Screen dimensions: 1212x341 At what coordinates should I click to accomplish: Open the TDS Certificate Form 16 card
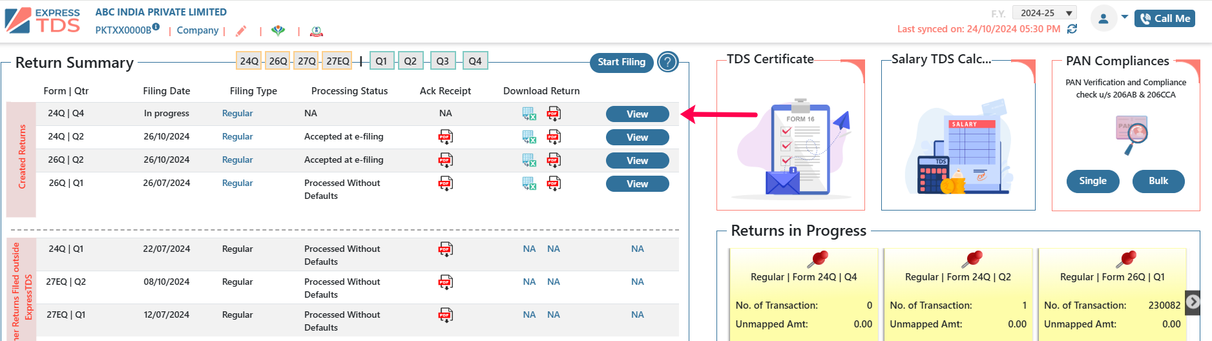791,134
